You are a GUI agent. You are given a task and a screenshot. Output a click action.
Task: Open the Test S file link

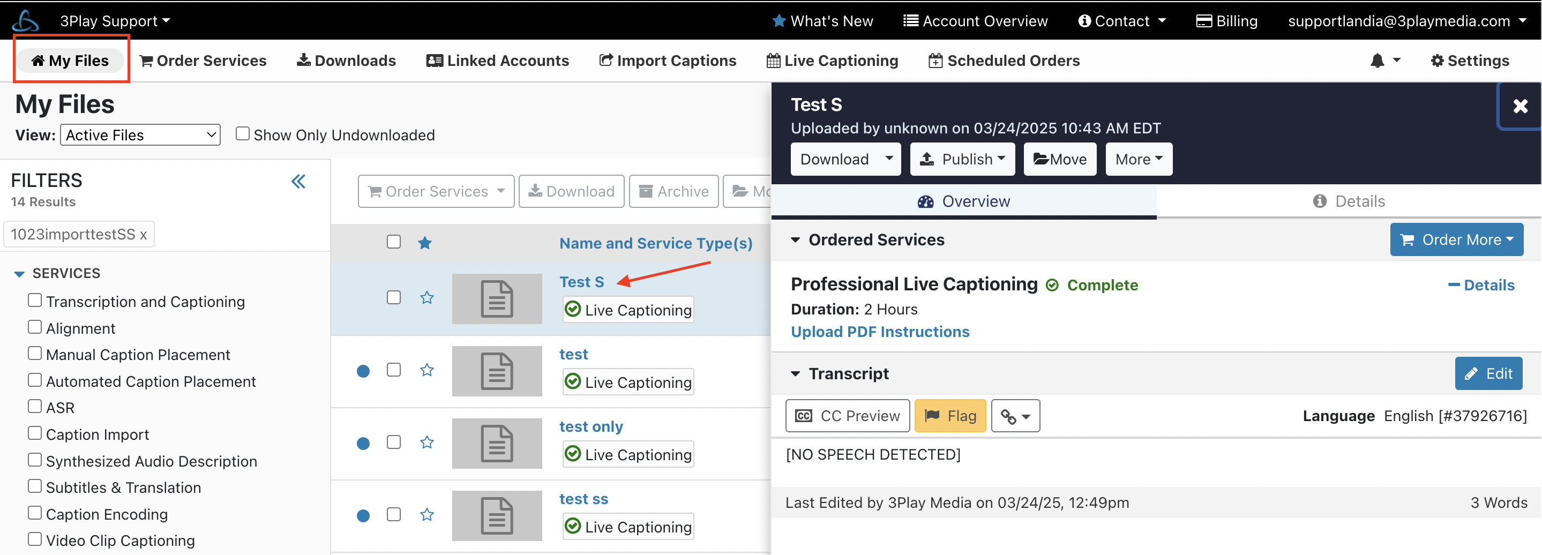pos(581,282)
